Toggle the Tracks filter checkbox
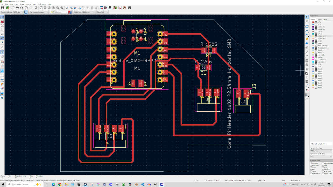 pos(311,168)
